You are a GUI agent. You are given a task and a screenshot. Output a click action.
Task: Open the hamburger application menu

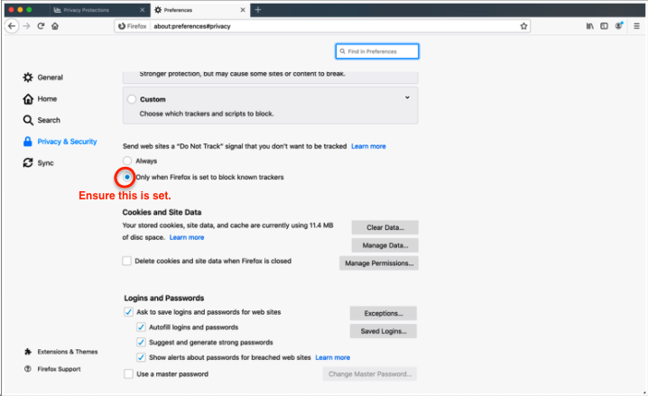point(636,26)
